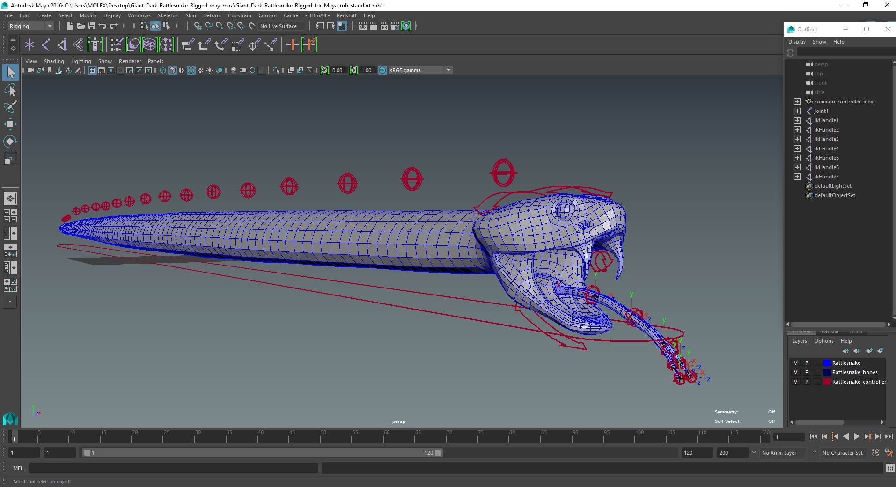Click the Save Scene disk icon
Viewport: 896px width, 487px height.
92,26
